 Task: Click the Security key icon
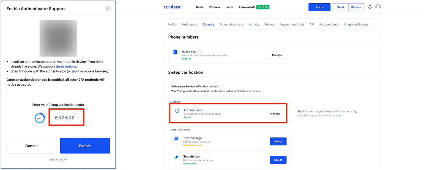[x=176, y=157]
